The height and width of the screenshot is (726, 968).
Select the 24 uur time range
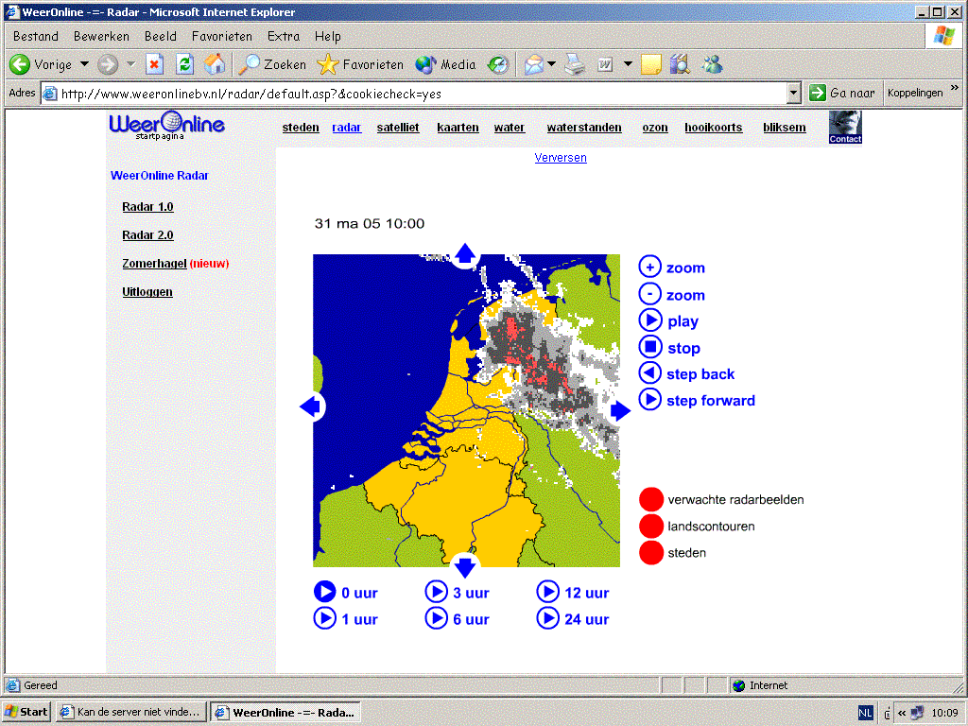click(572, 618)
